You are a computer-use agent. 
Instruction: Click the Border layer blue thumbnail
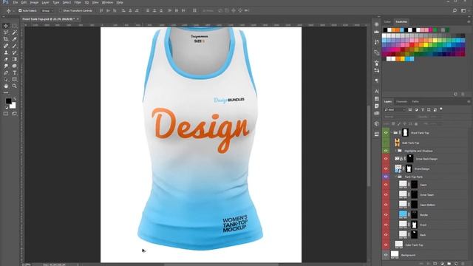point(403,214)
